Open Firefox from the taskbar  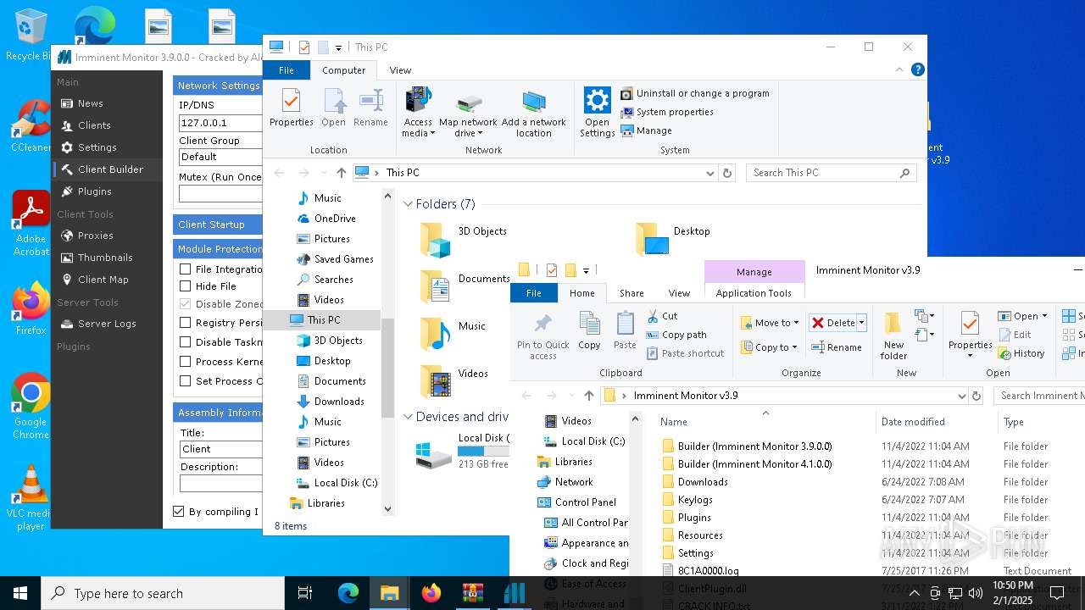click(x=431, y=593)
